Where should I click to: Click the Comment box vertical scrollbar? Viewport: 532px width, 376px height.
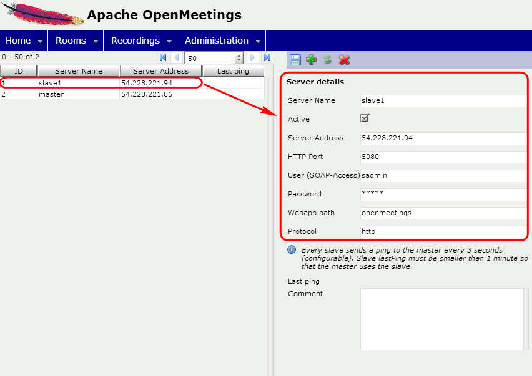click(x=525, y=318)
